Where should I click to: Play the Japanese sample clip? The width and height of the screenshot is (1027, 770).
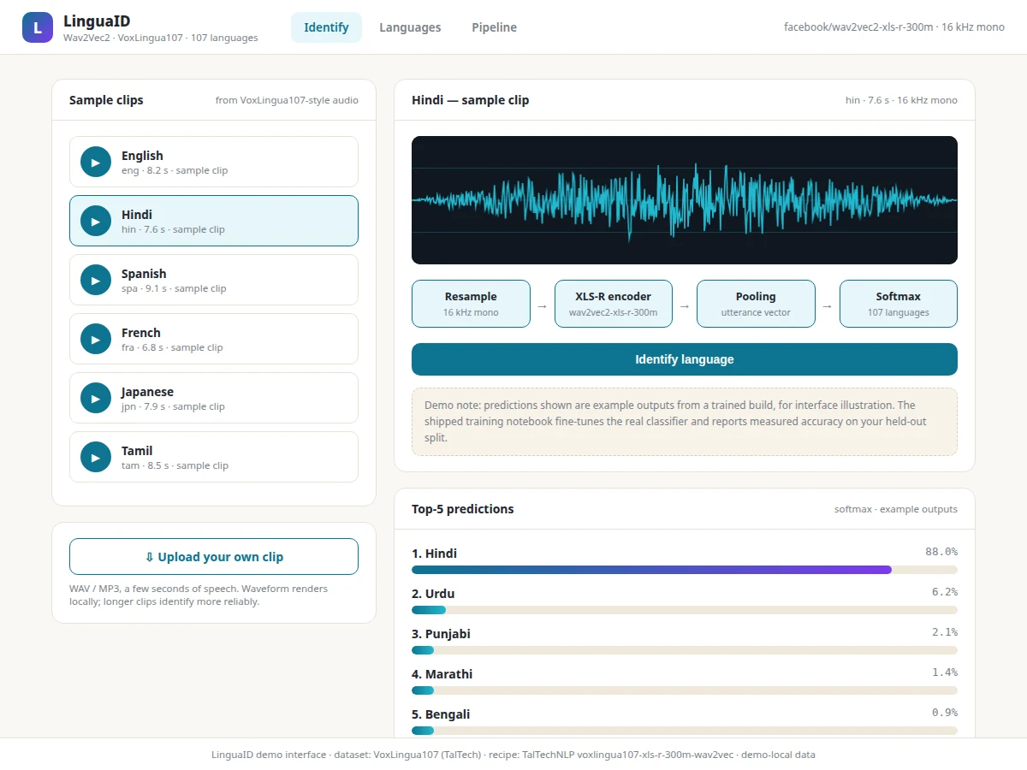click(x=96, y=398)
